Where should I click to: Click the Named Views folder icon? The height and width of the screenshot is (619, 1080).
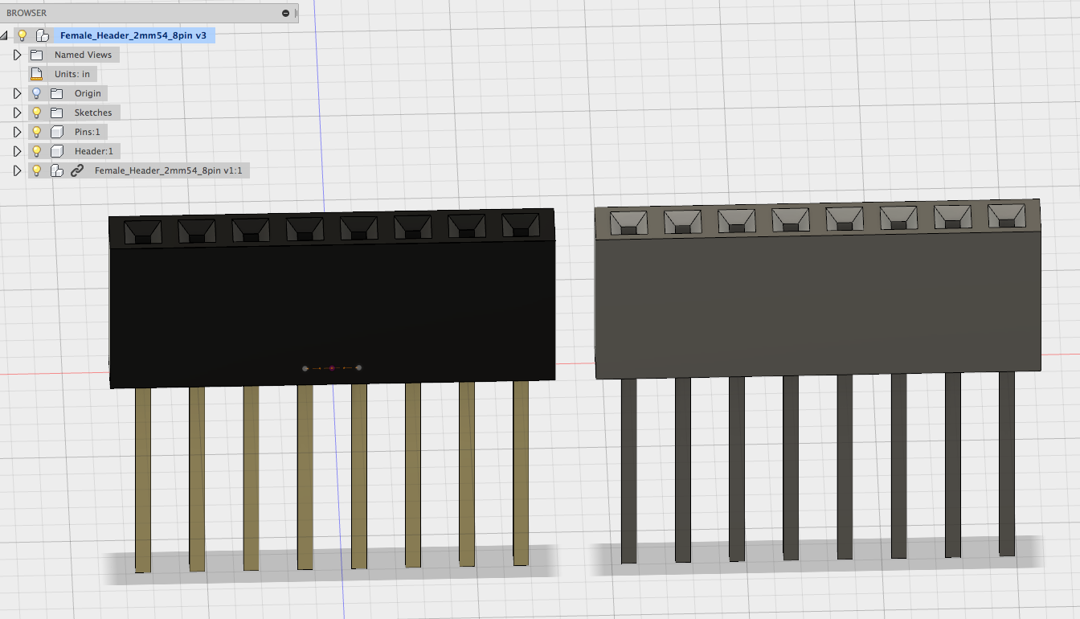pos(36,55)
